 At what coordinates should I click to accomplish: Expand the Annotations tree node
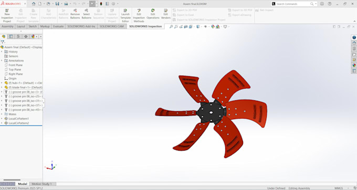[2, 60]
